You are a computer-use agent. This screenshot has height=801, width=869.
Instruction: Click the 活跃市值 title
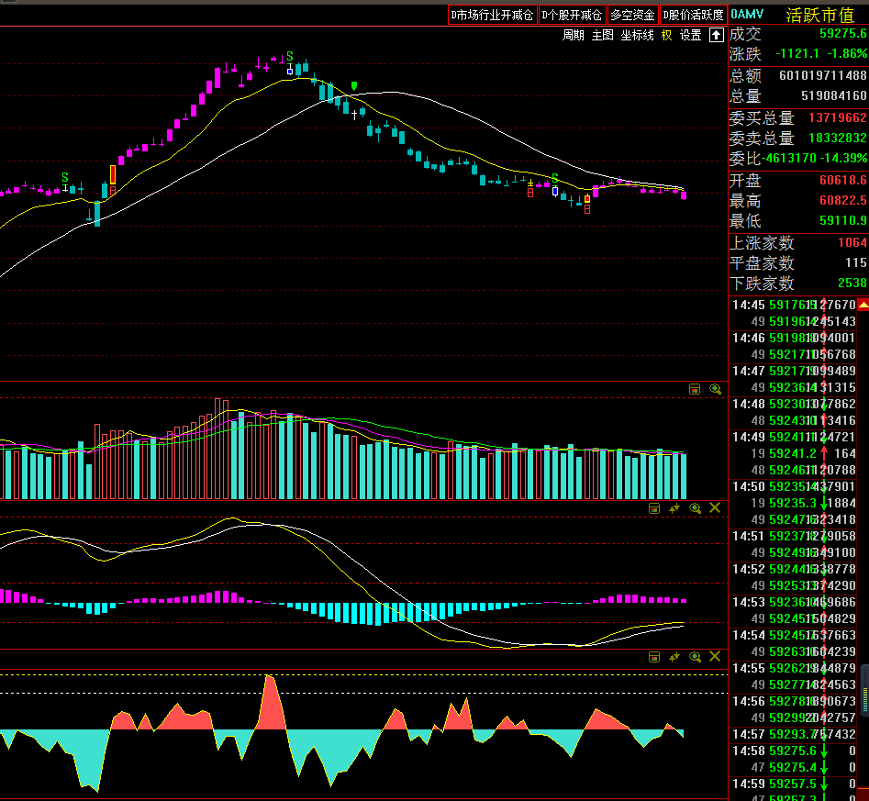[819, 16]
